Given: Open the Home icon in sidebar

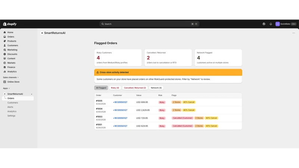Looking at the screenshot, I should pos(4,32).
